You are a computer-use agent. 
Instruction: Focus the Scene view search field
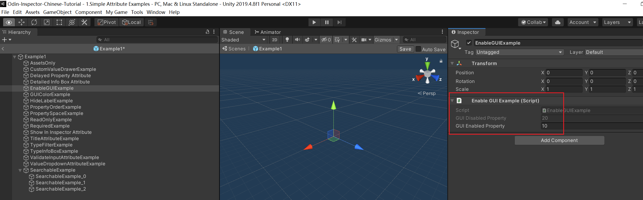(424, 40)
